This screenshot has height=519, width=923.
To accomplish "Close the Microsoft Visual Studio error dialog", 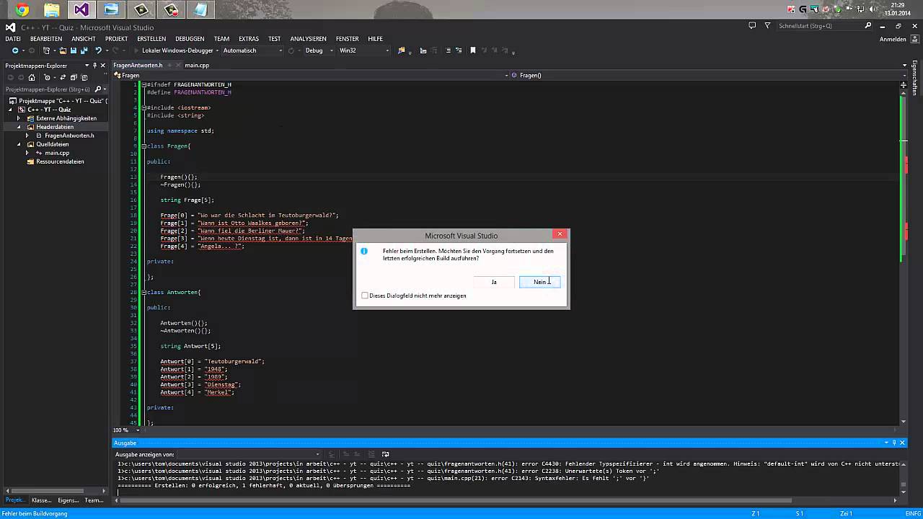I will [560, 234].
